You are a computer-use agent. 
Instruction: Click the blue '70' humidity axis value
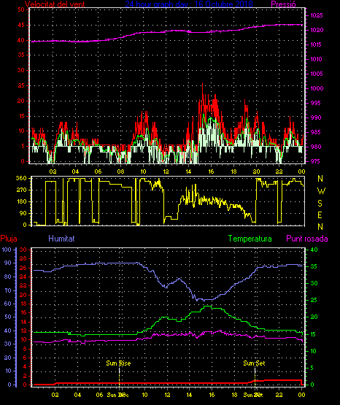(x=8, y=290)
